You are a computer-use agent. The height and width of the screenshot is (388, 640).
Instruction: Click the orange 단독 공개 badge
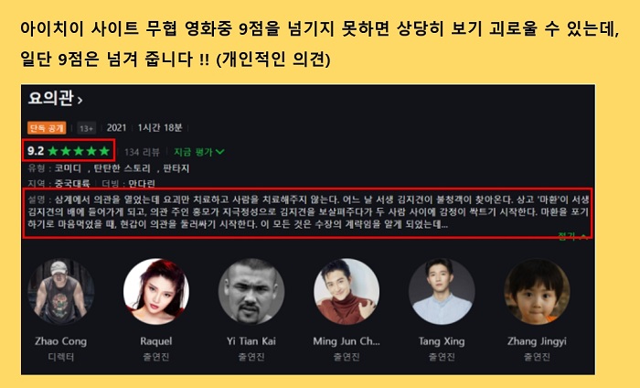pos(47,128)
